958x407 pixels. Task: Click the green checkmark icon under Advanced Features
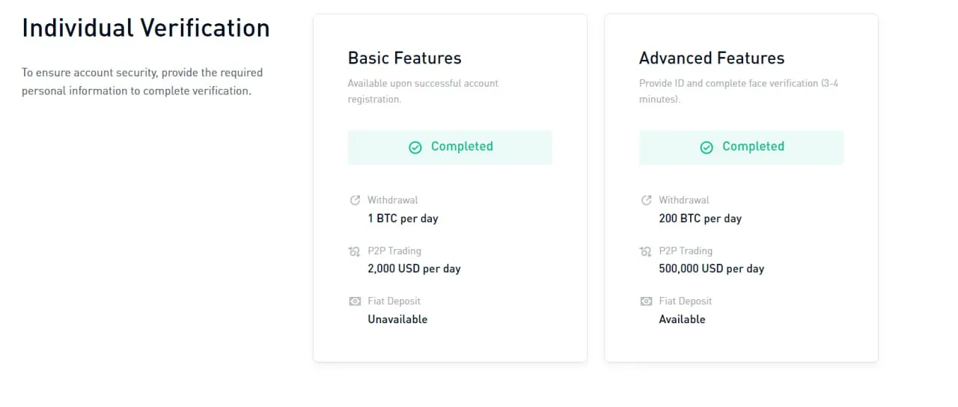tap(707, 147)
